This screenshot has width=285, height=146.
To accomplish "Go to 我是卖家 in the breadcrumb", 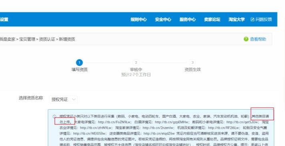I will click(x=8, y=39).
